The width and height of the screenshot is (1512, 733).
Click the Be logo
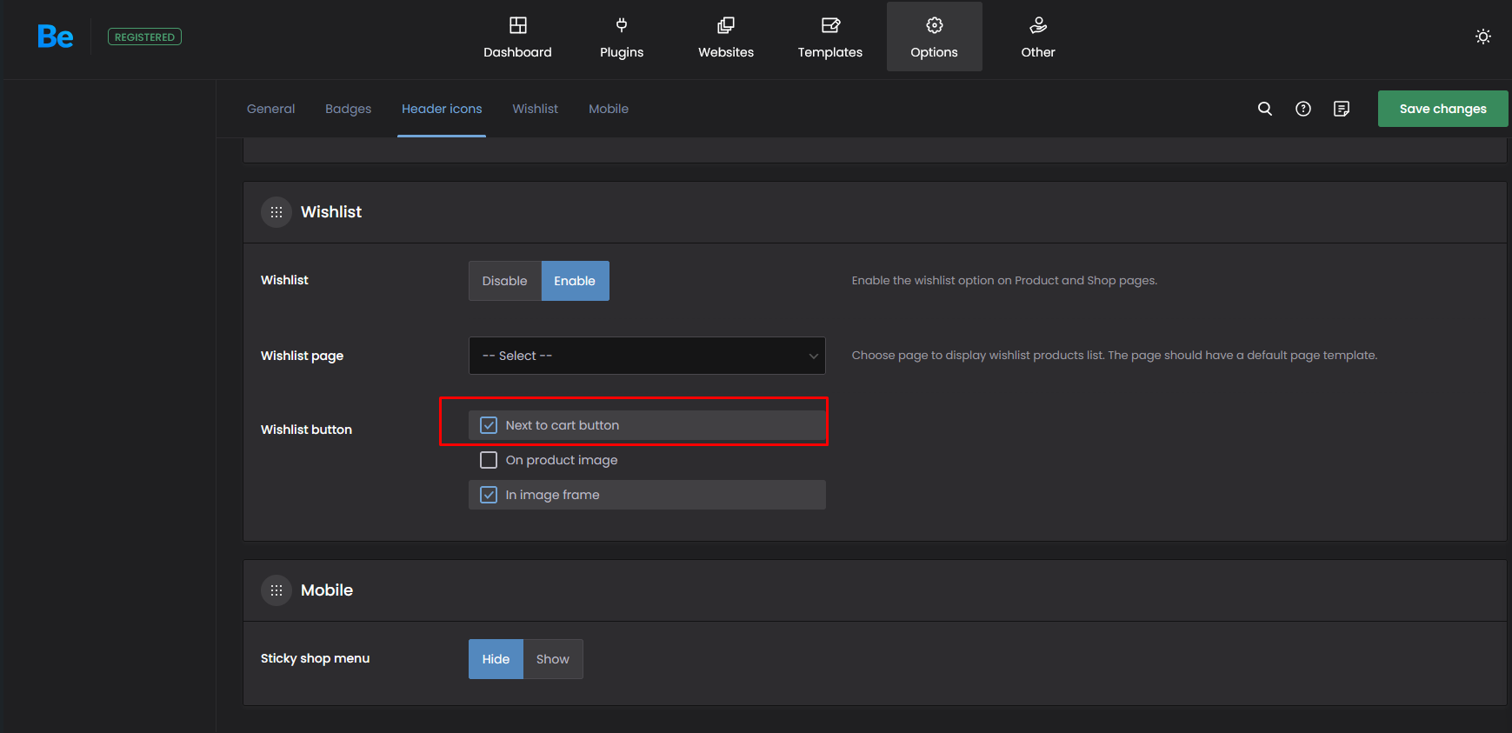click(x=55, y=37)
